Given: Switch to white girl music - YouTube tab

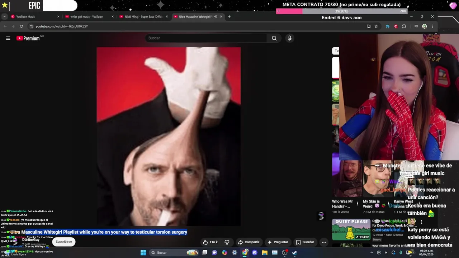Looking at the screenshot, I should point(89,16).
